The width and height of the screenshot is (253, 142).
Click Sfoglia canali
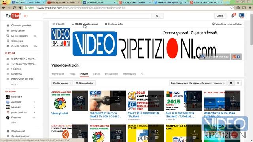coord(18,131)
